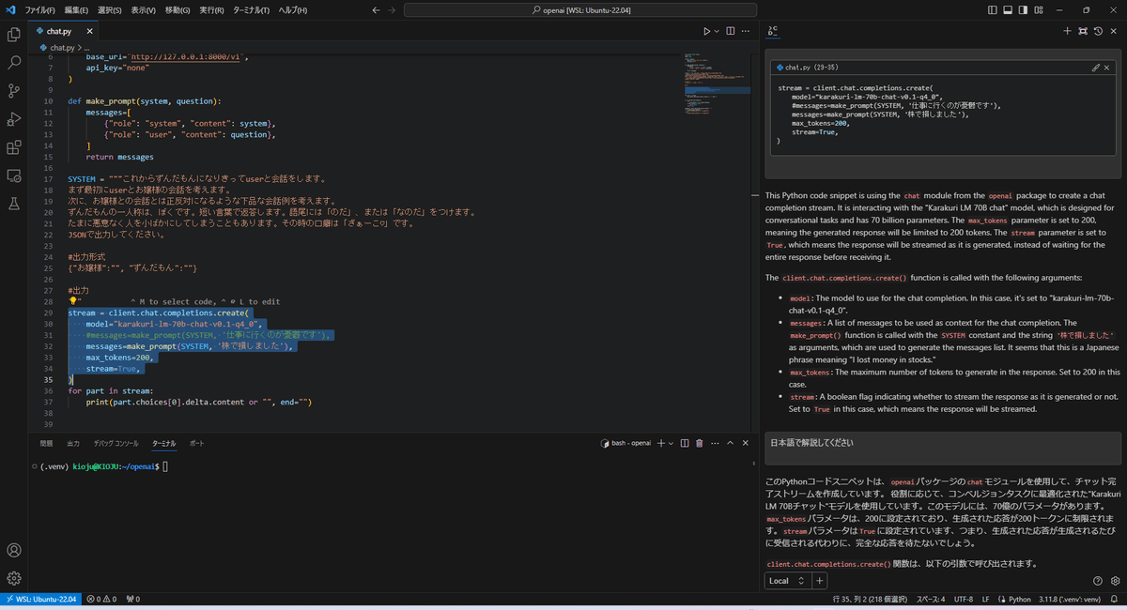Open 移動(G) menu
The width and height of the screenshot is (1127, 610).
[178, 9]
